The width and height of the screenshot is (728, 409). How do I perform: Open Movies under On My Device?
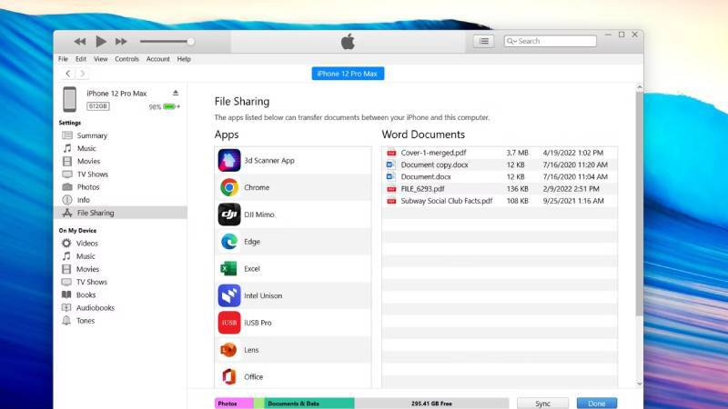point(87,269)
